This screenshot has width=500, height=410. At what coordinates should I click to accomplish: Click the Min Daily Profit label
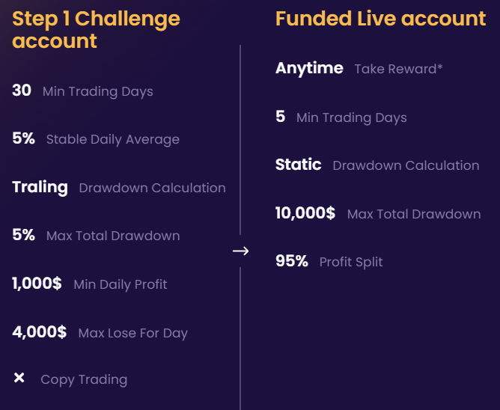pos(121,284)
